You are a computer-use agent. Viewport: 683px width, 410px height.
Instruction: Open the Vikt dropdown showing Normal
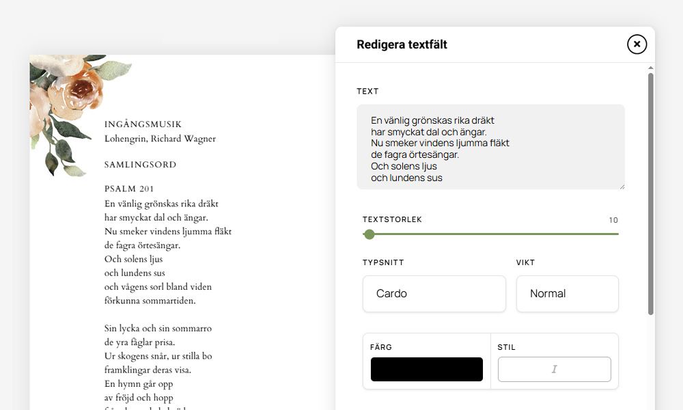[567, 294]
